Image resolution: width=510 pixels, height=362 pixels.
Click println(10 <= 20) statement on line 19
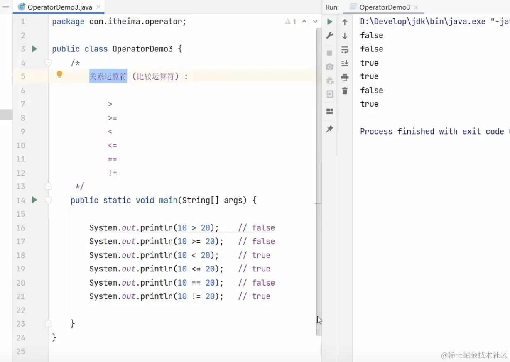coord(157,269)
